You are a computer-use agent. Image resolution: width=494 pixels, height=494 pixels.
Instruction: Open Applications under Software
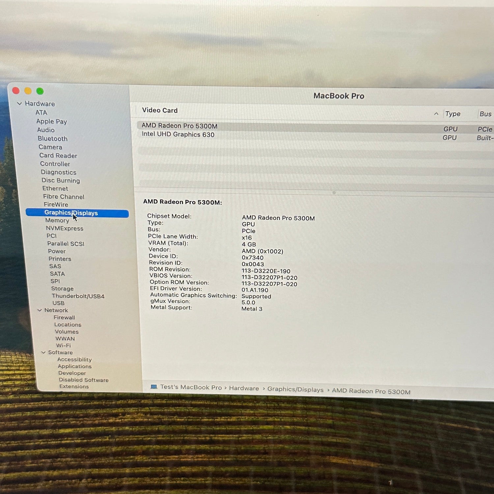pos(75,366)
